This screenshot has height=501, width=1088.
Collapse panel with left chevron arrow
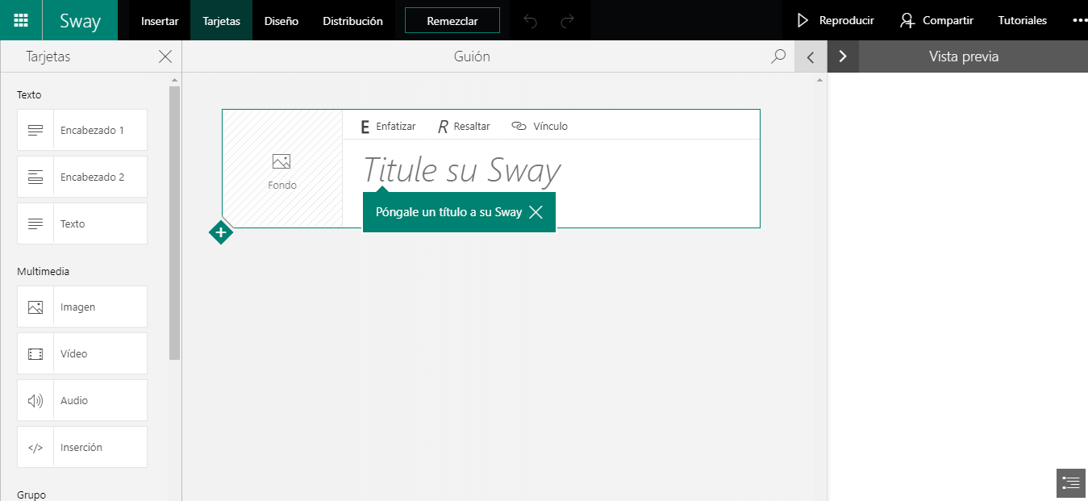[x=811, y=56]
